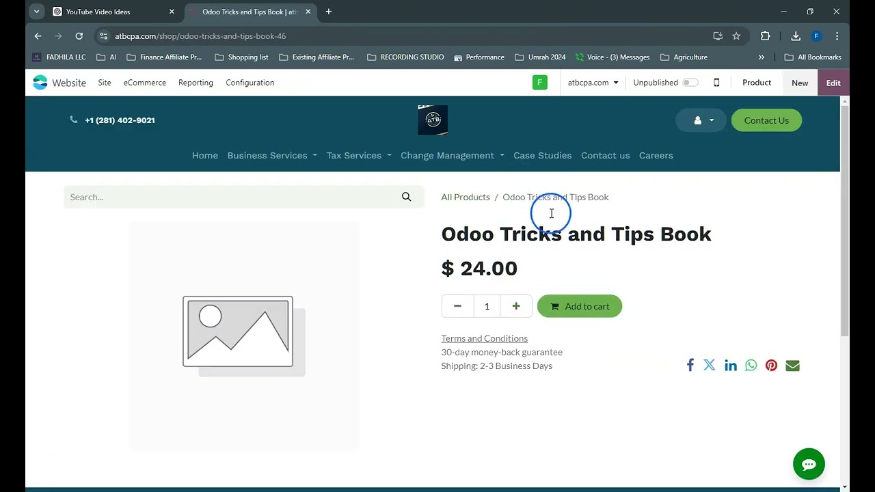Open the Reporting menu

tap(196, 83)
